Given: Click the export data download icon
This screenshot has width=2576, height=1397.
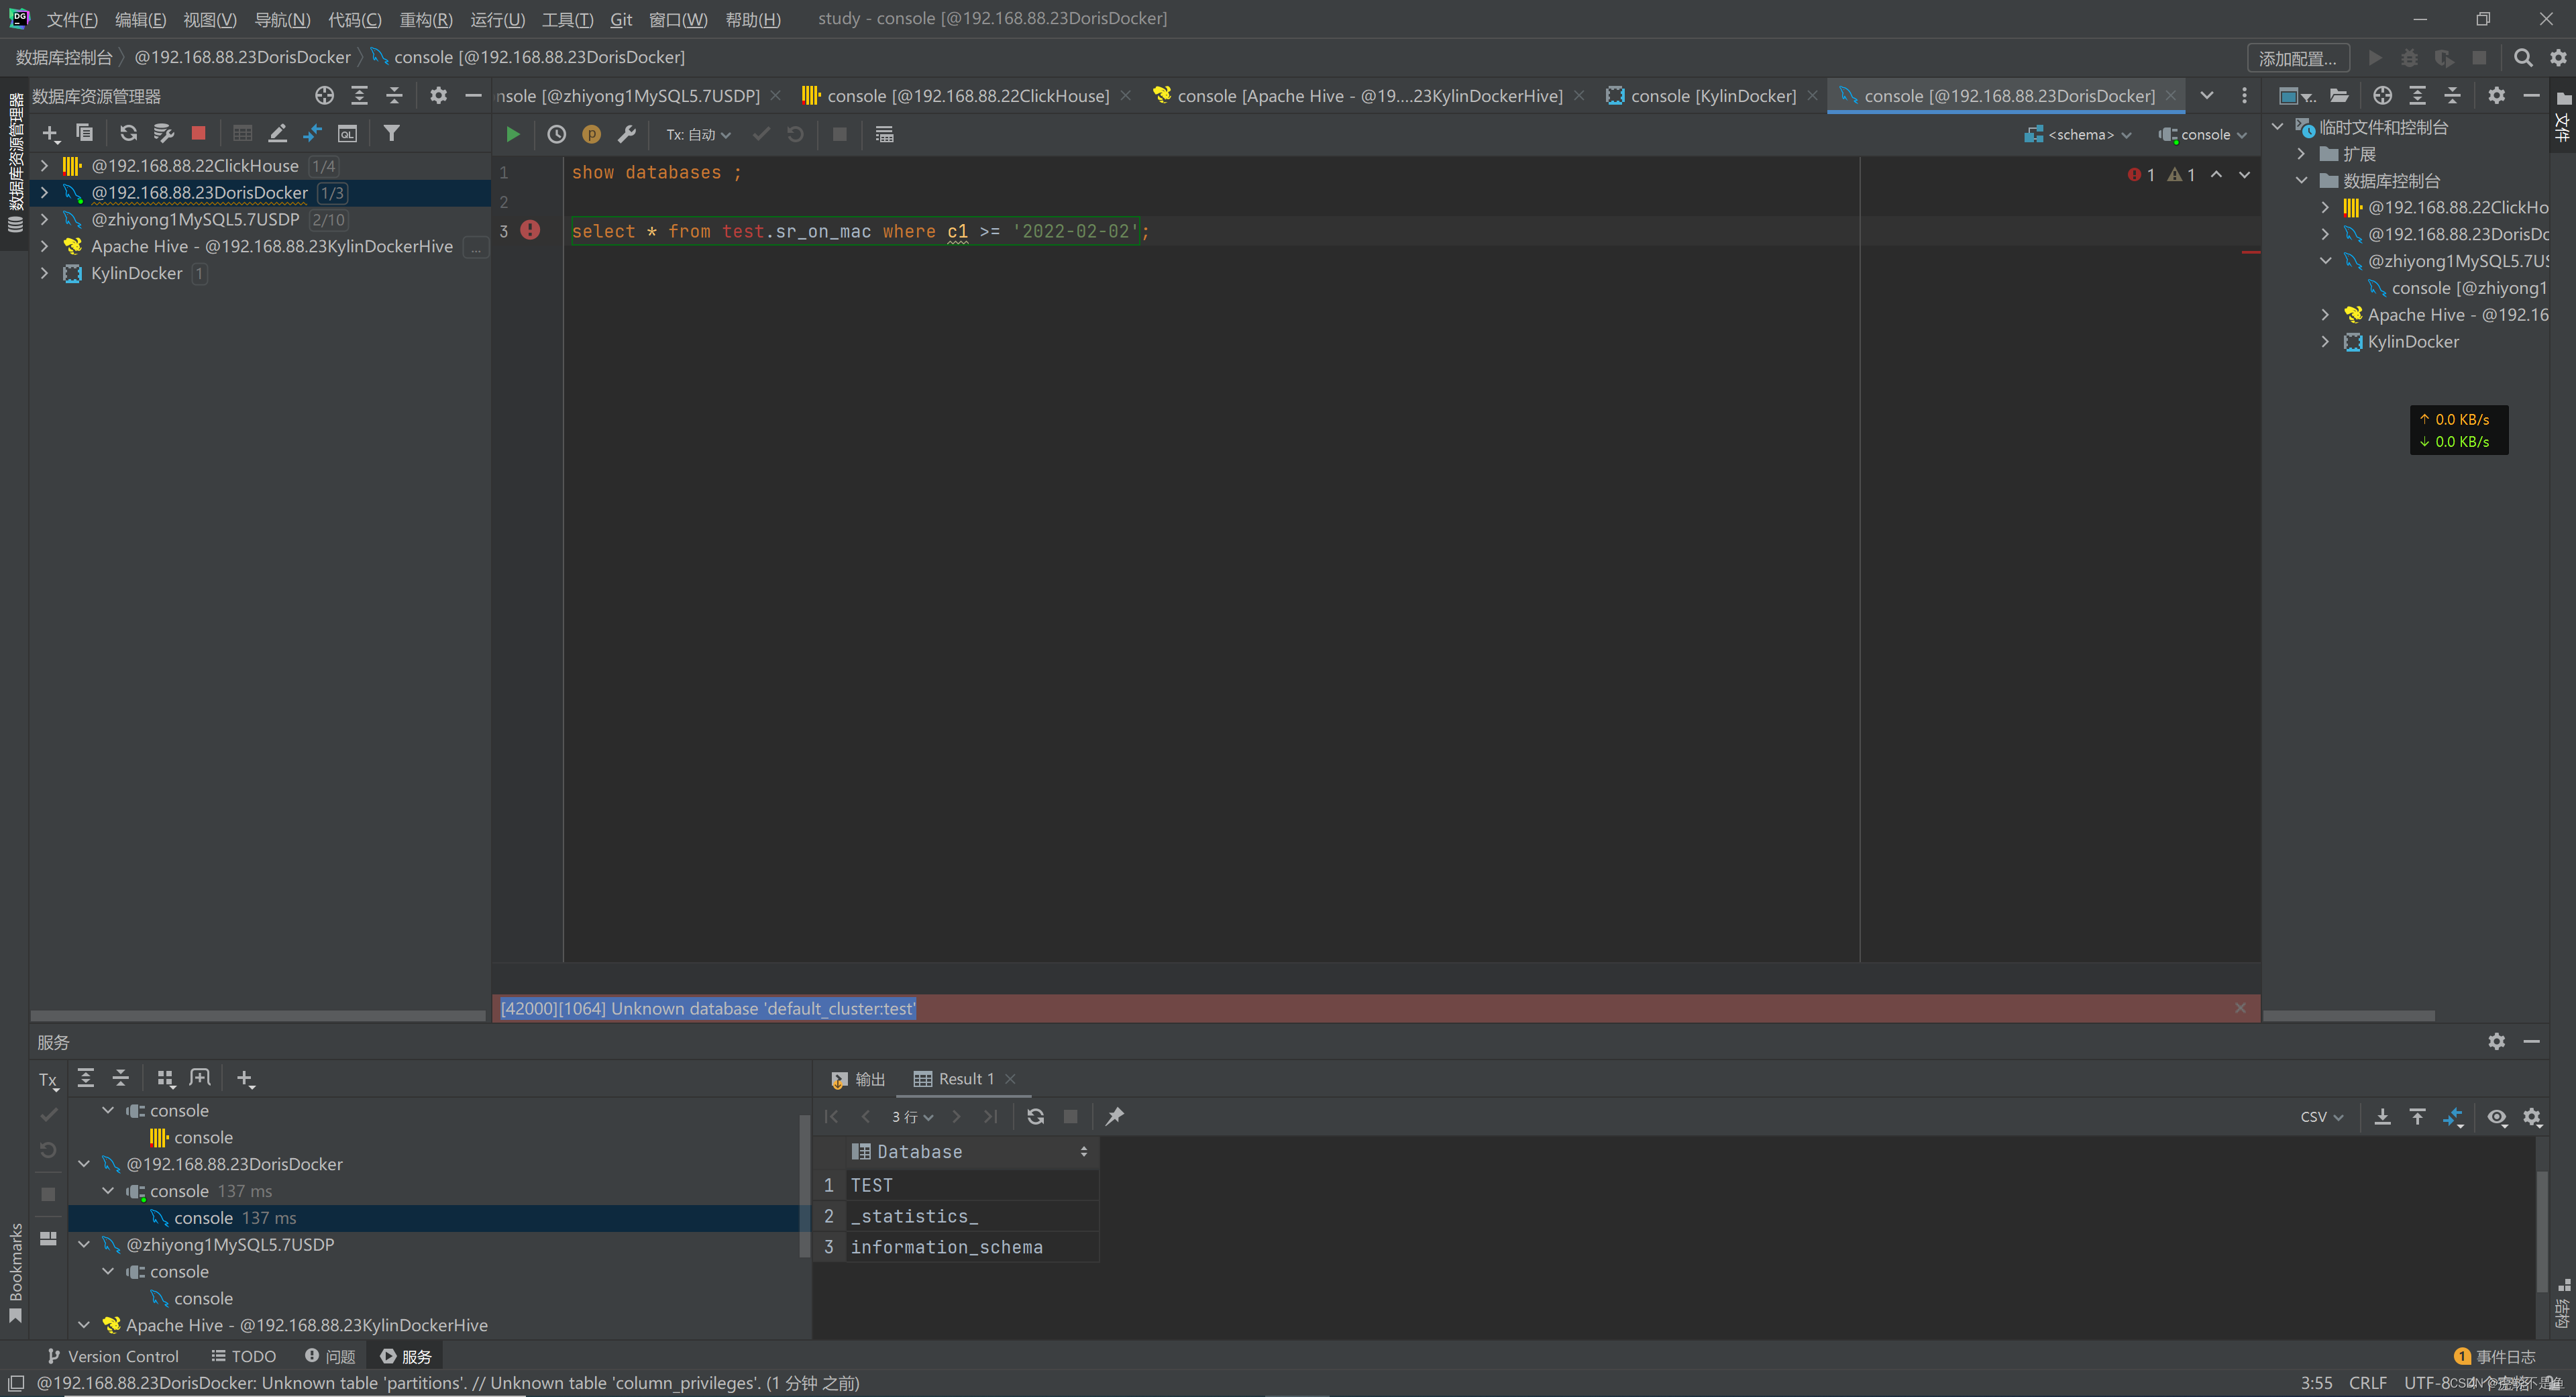Looking at the screenshot, I should click(x=2382, y=1116).
